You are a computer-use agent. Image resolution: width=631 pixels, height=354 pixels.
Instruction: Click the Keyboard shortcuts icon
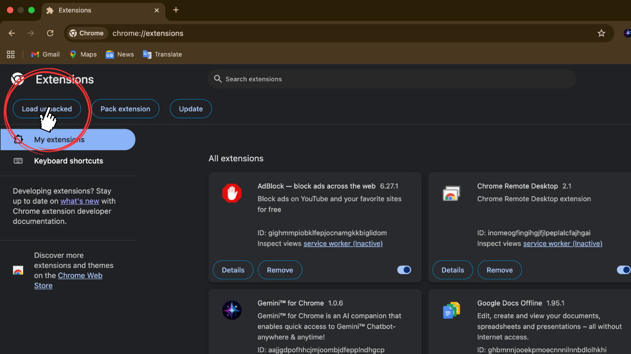tap(18, 161)
